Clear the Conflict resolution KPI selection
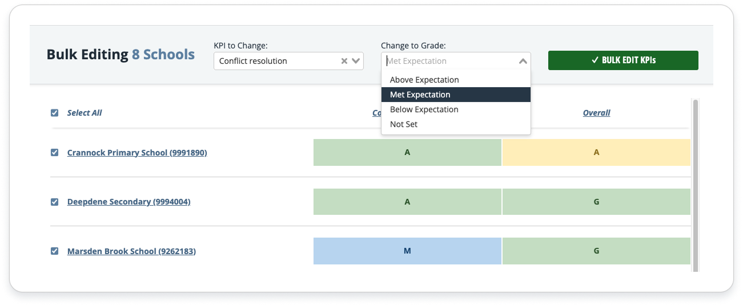Screen dimensions: 743x306 pos(344,61)
